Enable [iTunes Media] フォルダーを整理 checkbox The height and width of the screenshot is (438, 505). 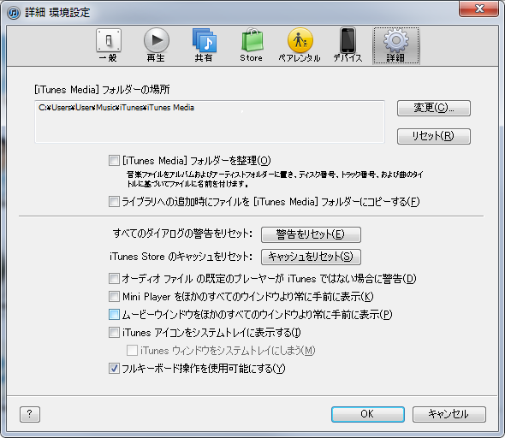(114, 160)
